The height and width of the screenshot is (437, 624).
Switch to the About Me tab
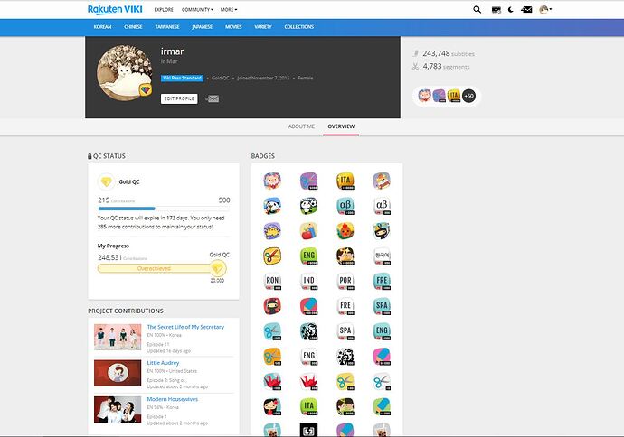pos(301,126)
